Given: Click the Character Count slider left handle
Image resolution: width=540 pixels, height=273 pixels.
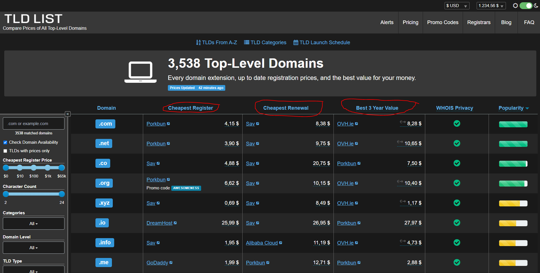Looking at the screenshot, I should coord(6,194).
